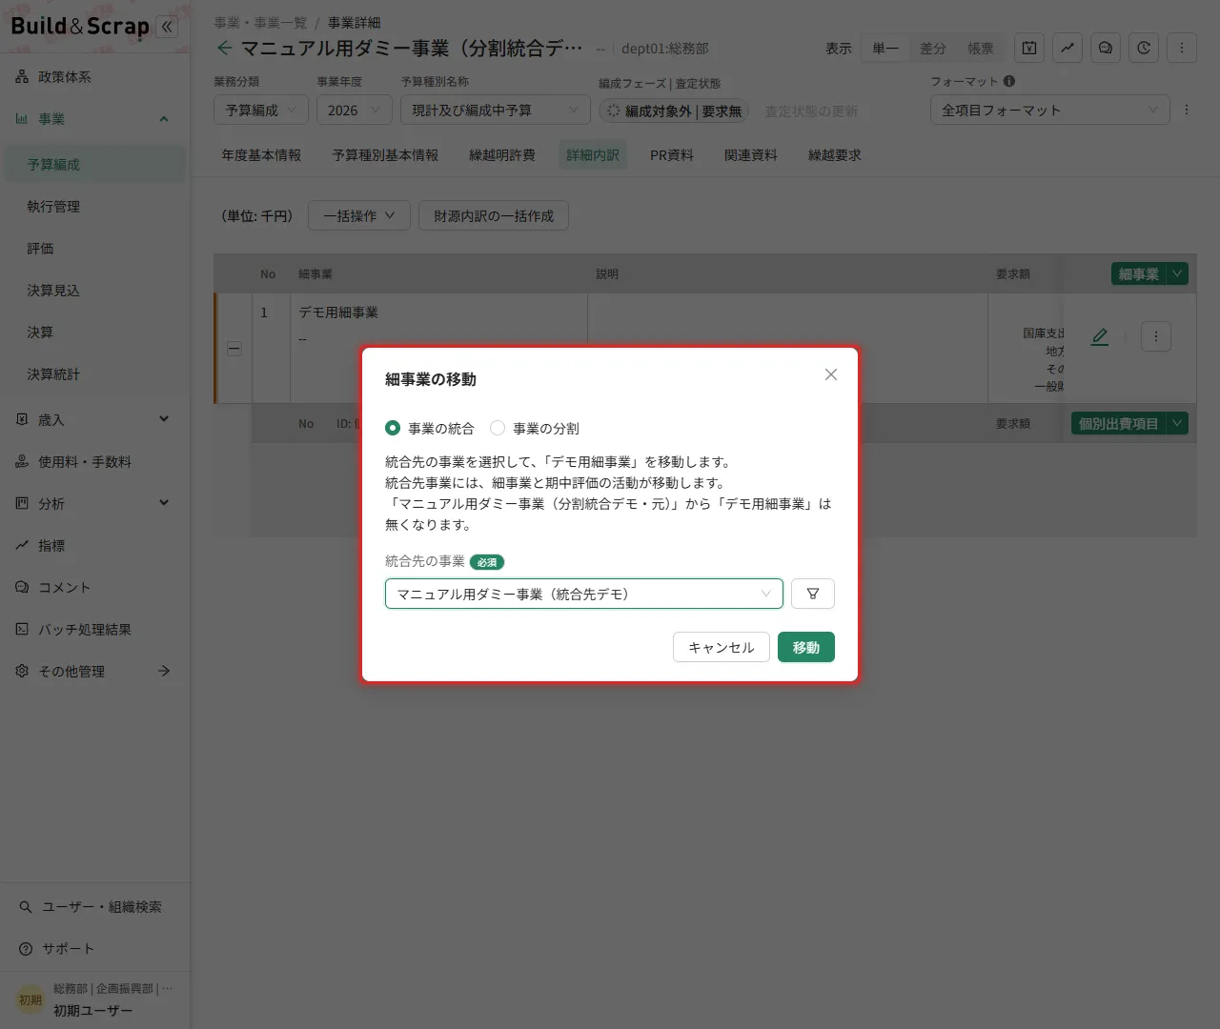Open 業務分類 dropdown 予算編成
Screen dimensions: 1220x1029
pos(261,111)
